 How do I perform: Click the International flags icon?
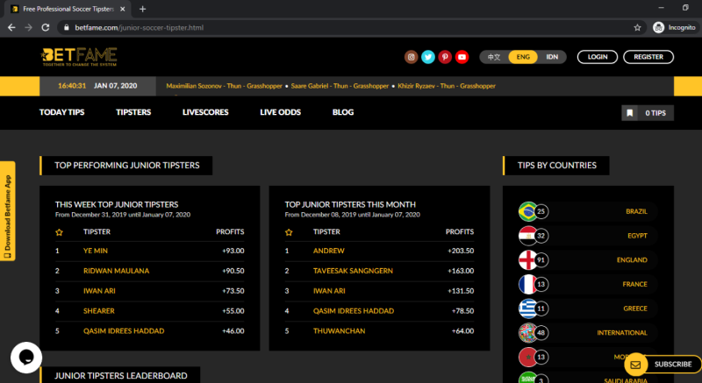528,332
